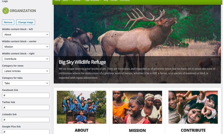Remove the logo image
This screenshot has width=223, height=134.
pyautogui.click(x=8, y=22)
